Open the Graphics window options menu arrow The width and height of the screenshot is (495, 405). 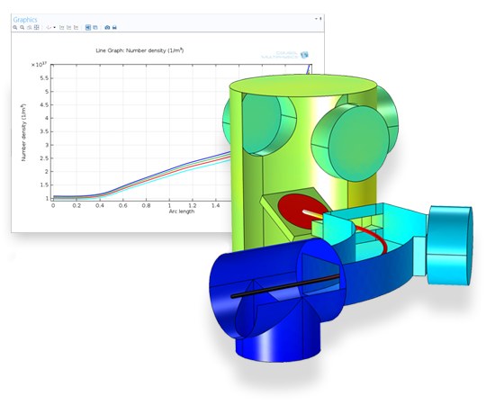click(x=316, y=19)
